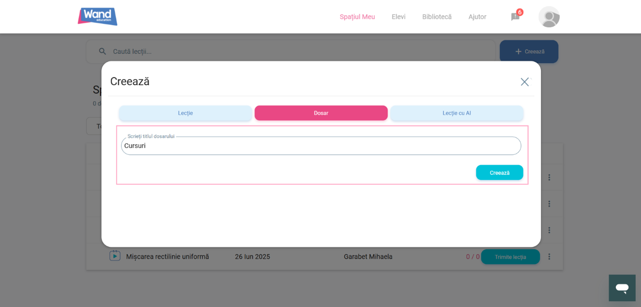The image size is (641, 307).
Task: Close the Creează dialog with the X
Action: [x=524, y=82]
